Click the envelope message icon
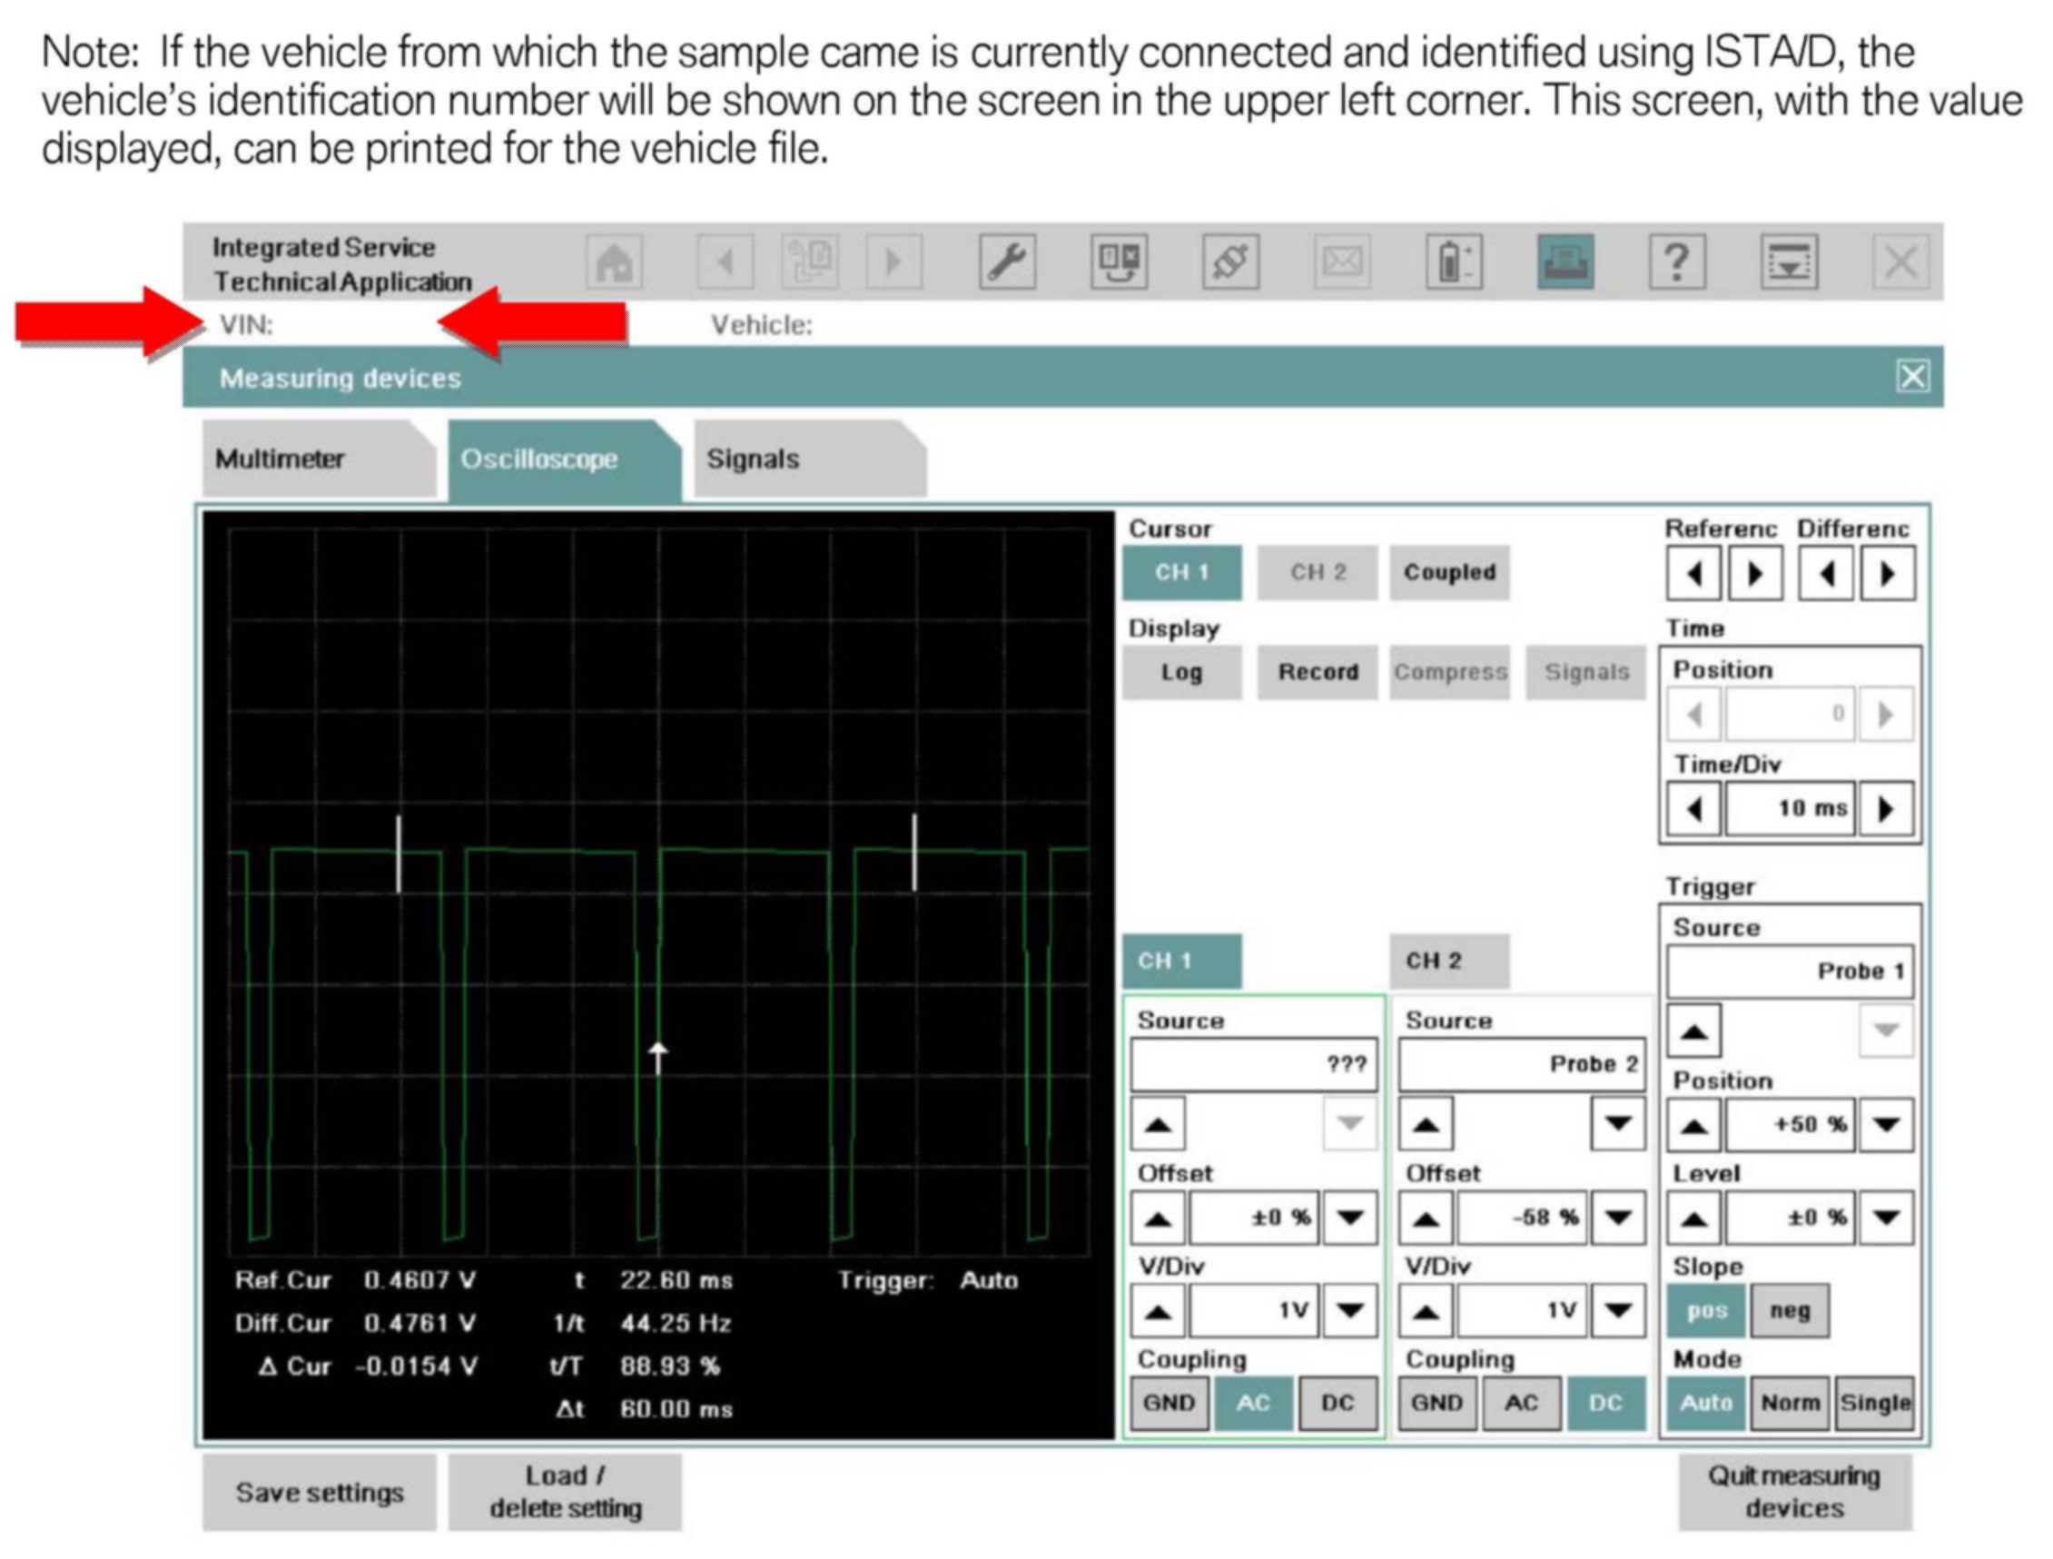This screenshot has width=2053, height=1559. click(x=1342, y=262)
